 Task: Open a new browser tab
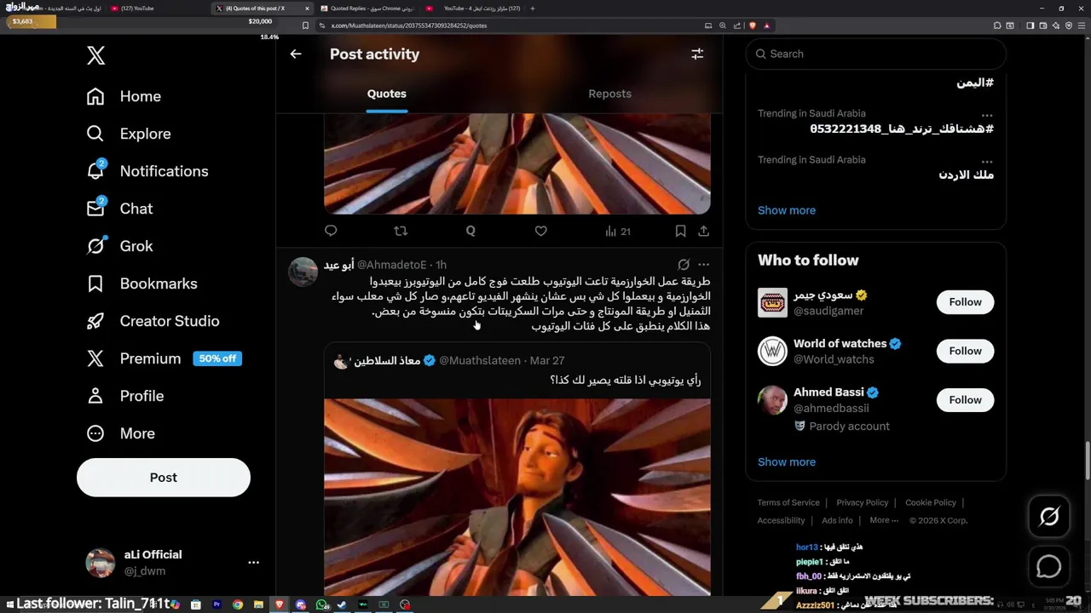[x=533, y=9]
